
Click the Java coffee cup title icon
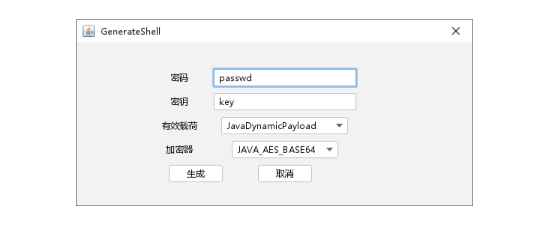tap(88, 31)
